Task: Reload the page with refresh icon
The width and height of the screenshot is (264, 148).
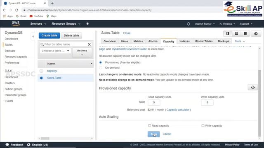Action: tap(16, 10)
